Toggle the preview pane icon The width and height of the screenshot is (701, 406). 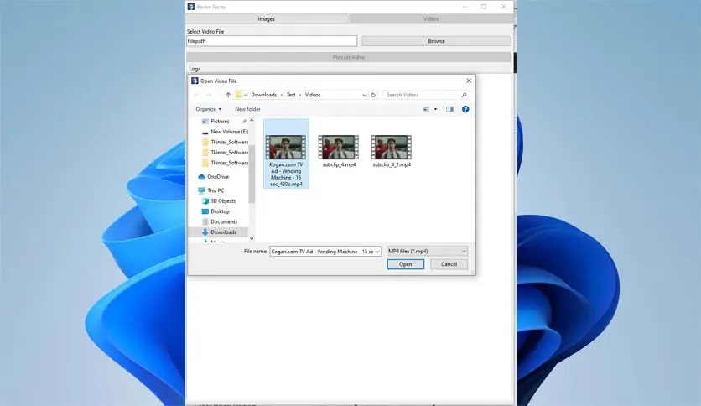(449, 109)
